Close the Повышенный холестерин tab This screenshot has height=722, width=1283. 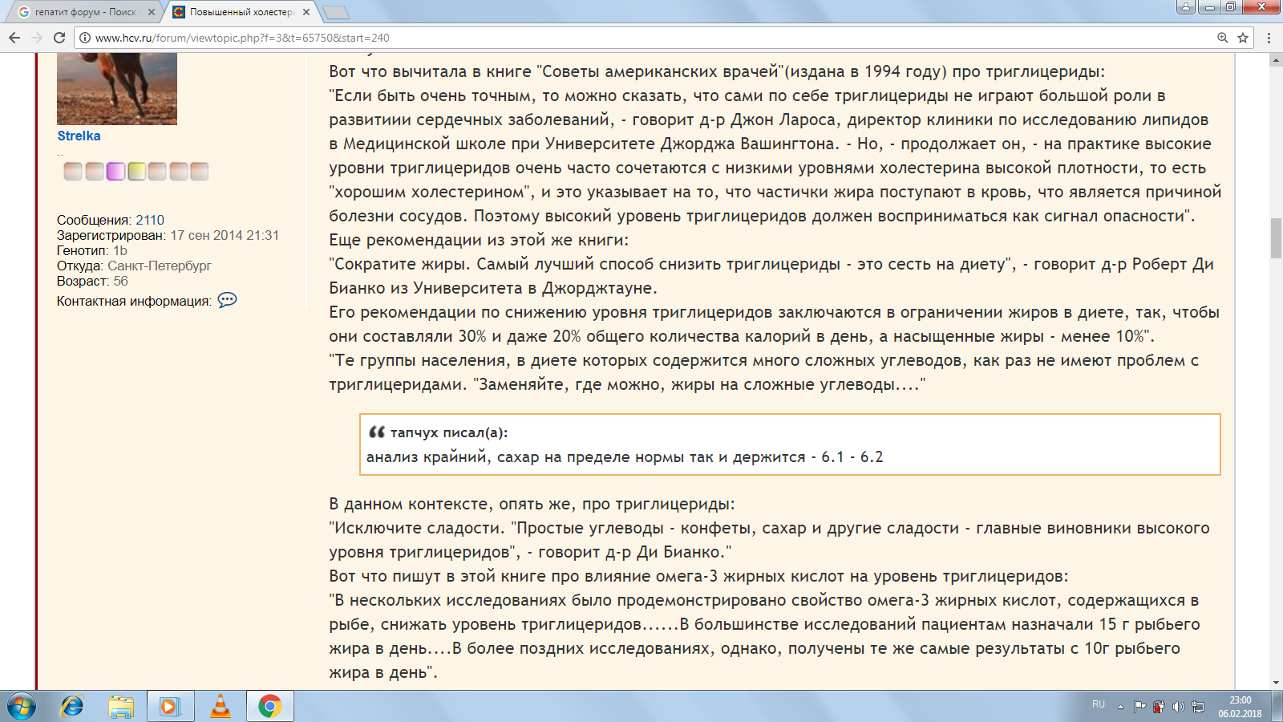tap(306, 12)
